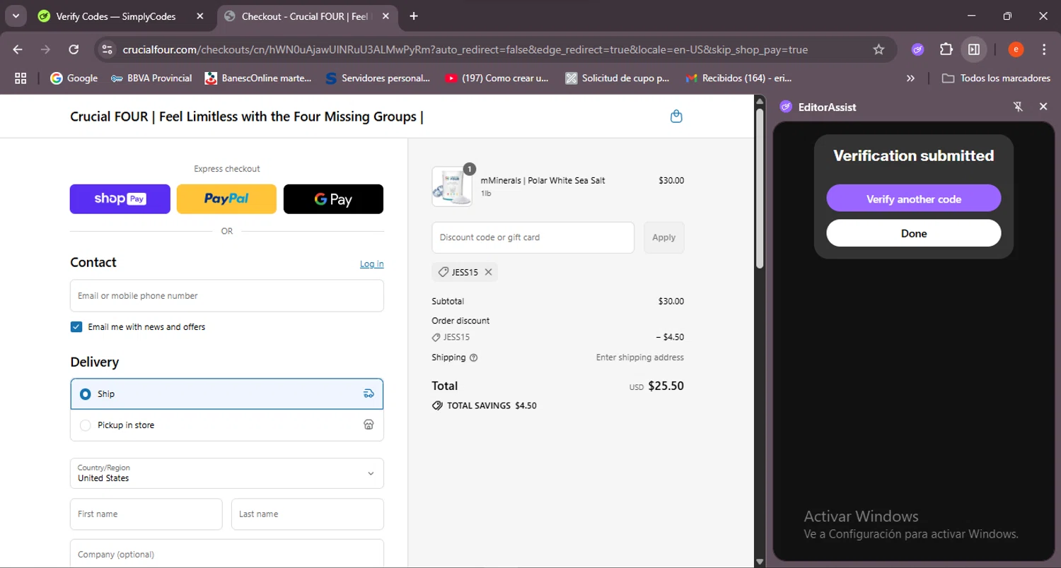Focus the Company (optional) field
Image resolution: width=1061 pixels, height=568 pixels.
pos(227,554)
